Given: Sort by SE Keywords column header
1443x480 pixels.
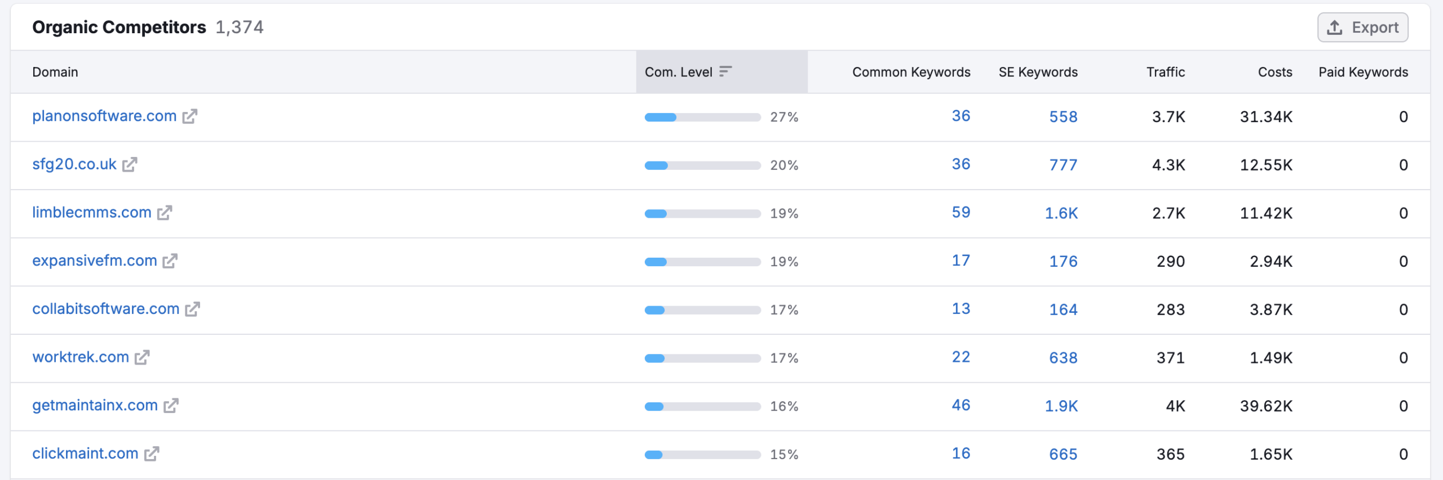Looking at the screenshot, I should pos(1038,72).
